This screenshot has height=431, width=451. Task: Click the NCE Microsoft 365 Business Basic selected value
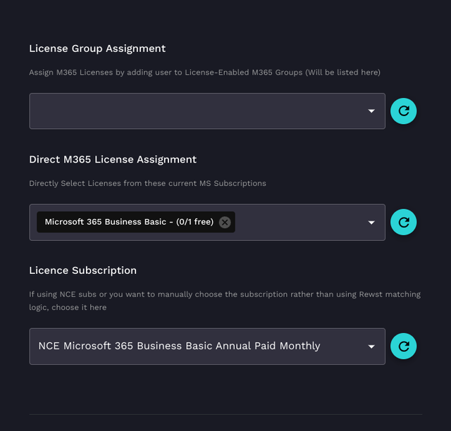coord(179,346)
